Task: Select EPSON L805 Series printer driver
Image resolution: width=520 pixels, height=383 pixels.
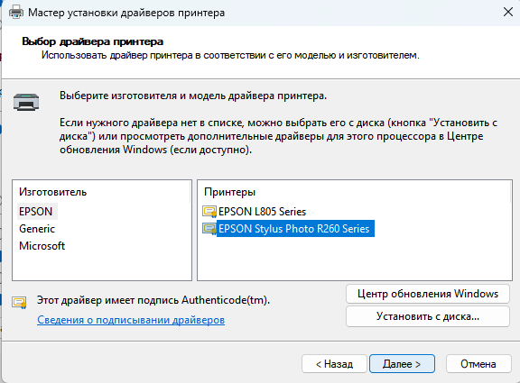Action: (262, 212)
